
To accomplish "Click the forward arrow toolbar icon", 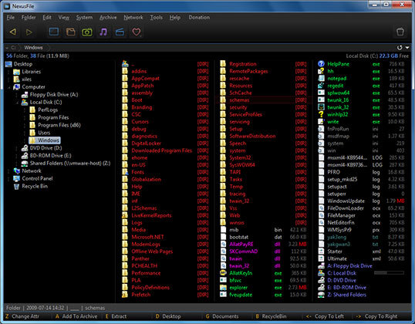I will click(x=29, y=32).
